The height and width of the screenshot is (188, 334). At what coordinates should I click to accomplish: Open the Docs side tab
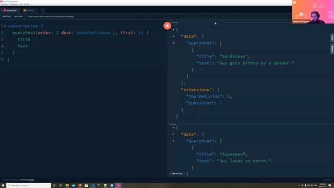pos(332,38)
